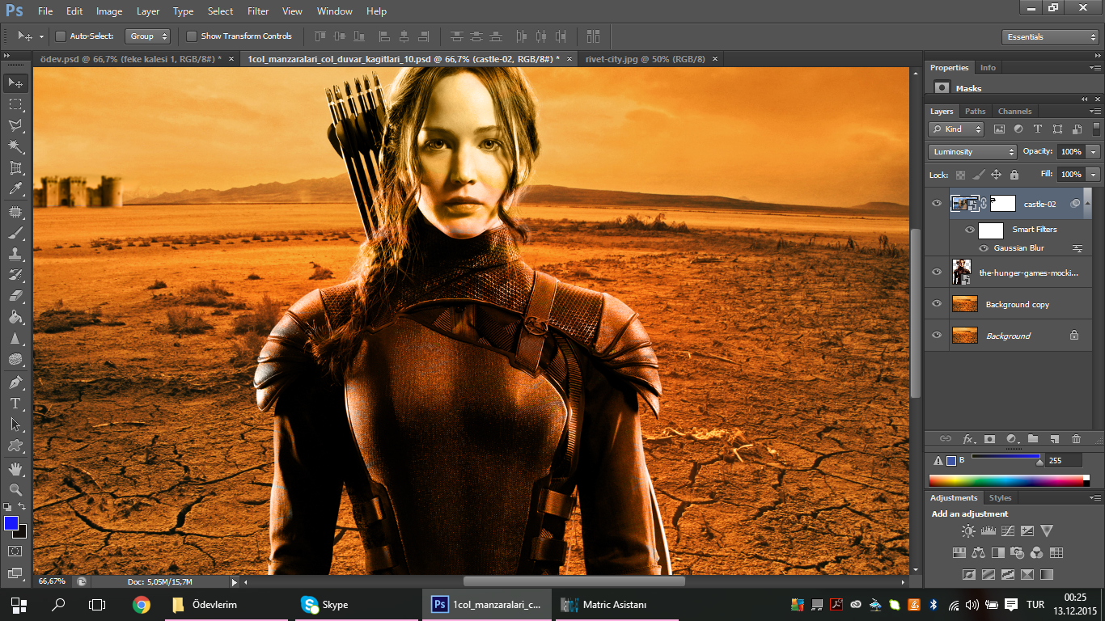Open the Kind filter dropdown

pos(956,129)
